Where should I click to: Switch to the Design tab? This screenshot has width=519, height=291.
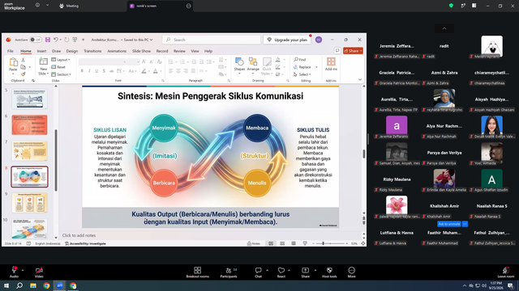coord(72,51)
